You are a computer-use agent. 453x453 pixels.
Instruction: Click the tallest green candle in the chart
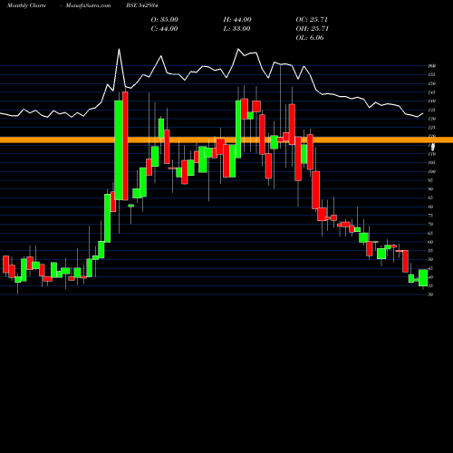119,150
